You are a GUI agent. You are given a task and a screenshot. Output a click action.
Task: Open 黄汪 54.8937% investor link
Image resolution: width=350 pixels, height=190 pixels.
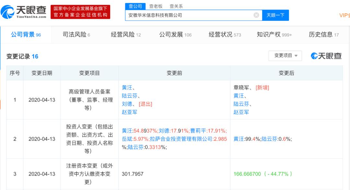[127, 131]
